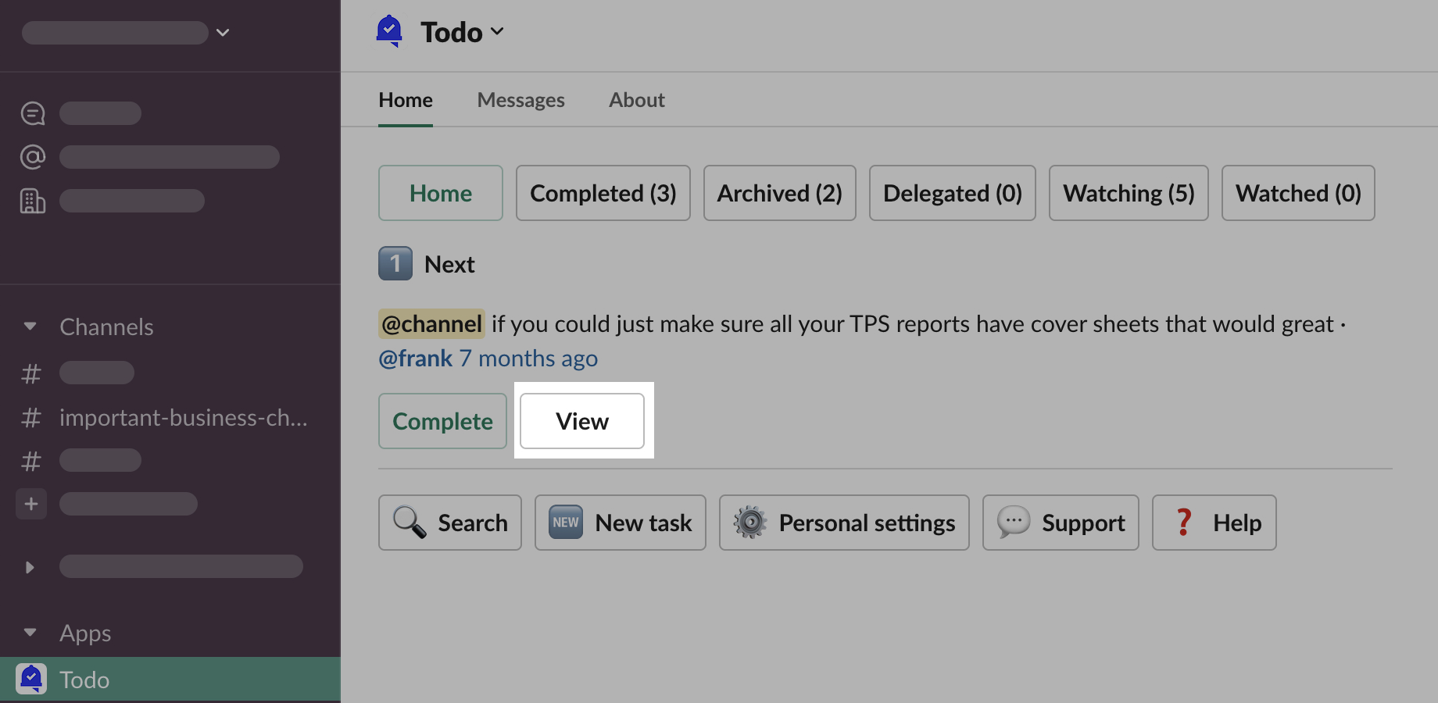Expand the collapsed sidebar section arrow
Screen dimensions: 1438x703
30,567
